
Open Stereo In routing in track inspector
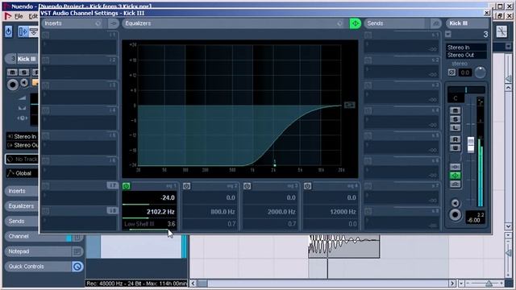click(23, 136)
